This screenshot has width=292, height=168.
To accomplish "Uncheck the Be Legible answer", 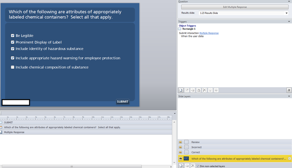I will (13, 35).
